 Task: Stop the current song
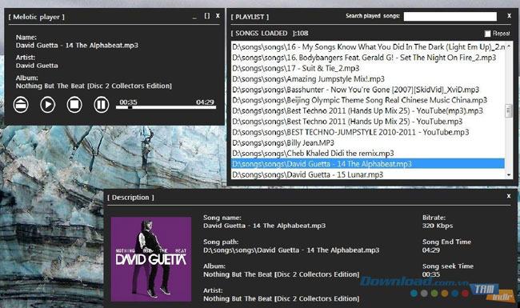coord(74,105)
